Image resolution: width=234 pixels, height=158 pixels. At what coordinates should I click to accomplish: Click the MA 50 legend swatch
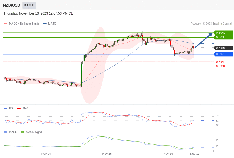pos(45,24)
